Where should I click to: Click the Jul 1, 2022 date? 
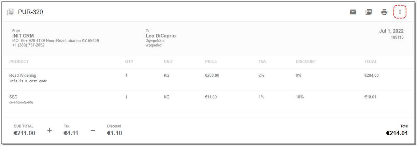coord(391,31)
